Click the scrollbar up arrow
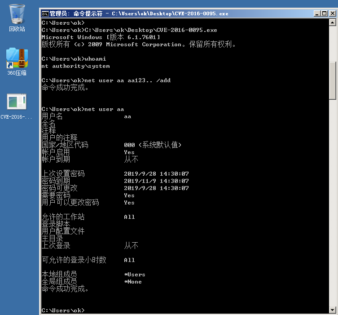338x315 pixels. click(333, 22)
